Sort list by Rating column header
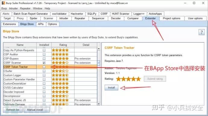This screenshot has width=208, height=116. 63,45
